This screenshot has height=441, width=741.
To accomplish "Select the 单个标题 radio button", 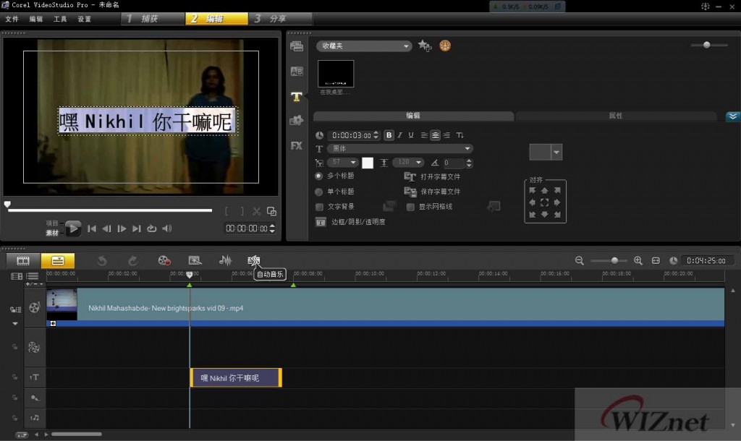I will pyautogui.click(x=319, y=192).
